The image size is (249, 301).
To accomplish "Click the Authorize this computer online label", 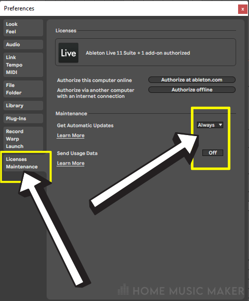I will (94, 80).
